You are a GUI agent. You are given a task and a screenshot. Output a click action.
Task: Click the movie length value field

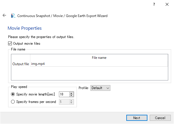pyautogui.click(x=64, y=94)
